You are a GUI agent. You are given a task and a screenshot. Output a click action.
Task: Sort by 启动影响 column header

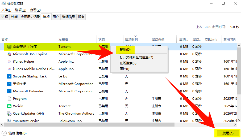click(x=131, y=39)
